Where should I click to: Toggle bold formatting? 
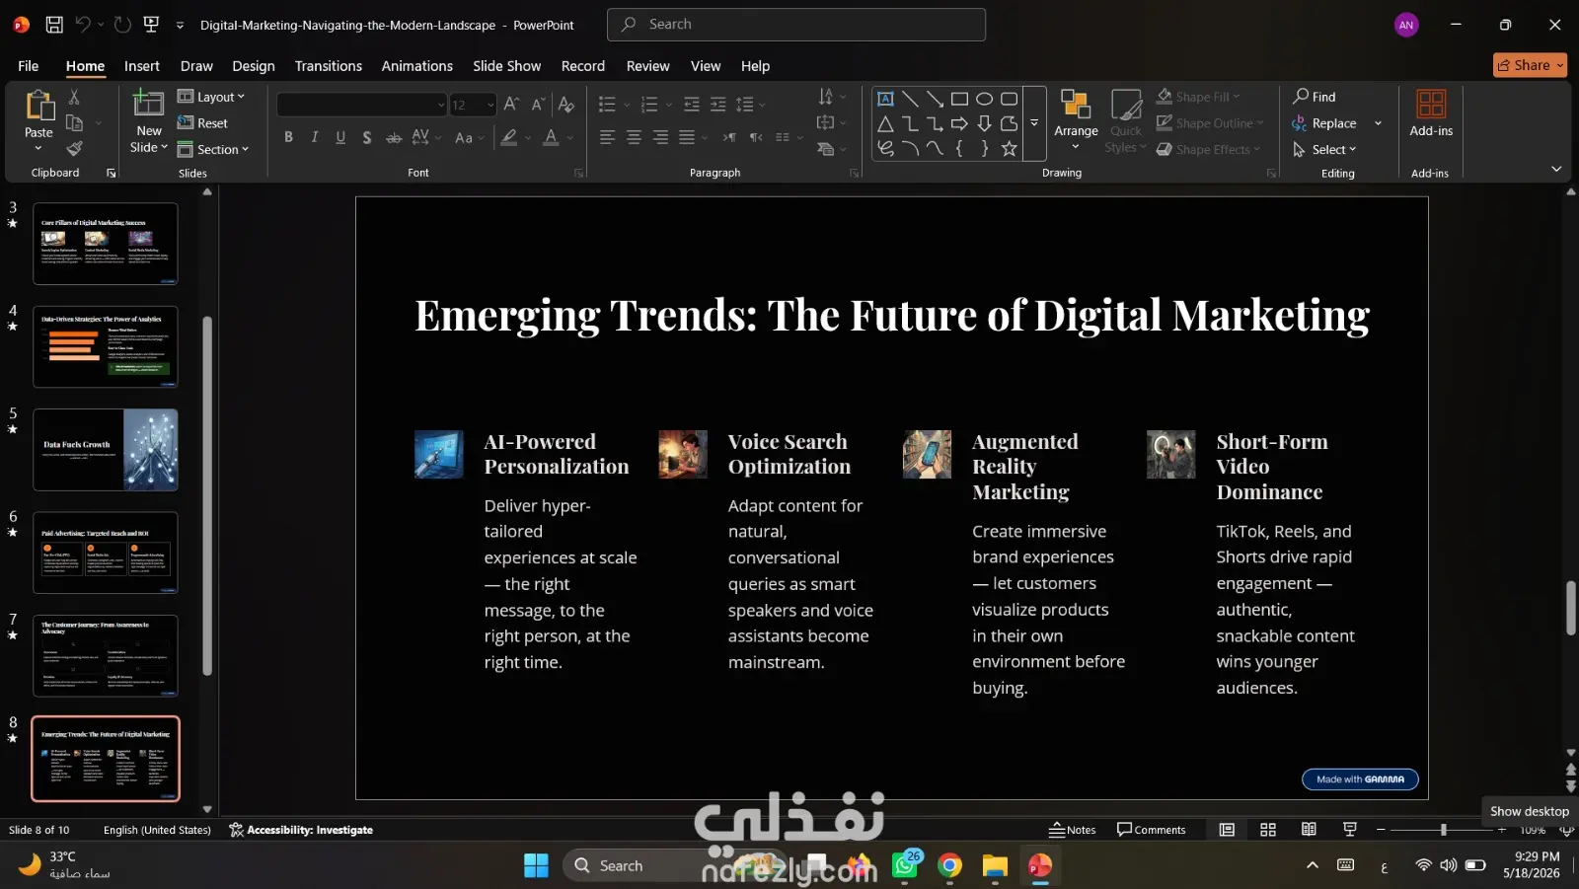[x=288, y=137]
